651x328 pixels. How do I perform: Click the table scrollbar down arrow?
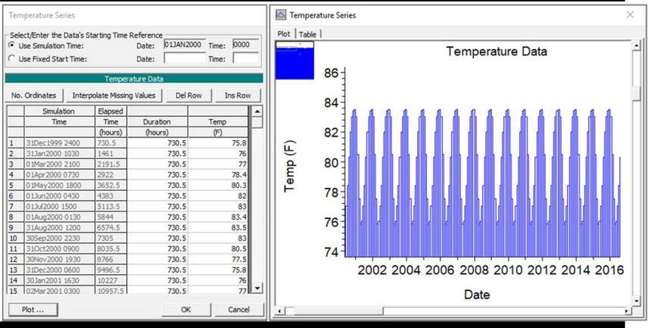click(257, 288)
